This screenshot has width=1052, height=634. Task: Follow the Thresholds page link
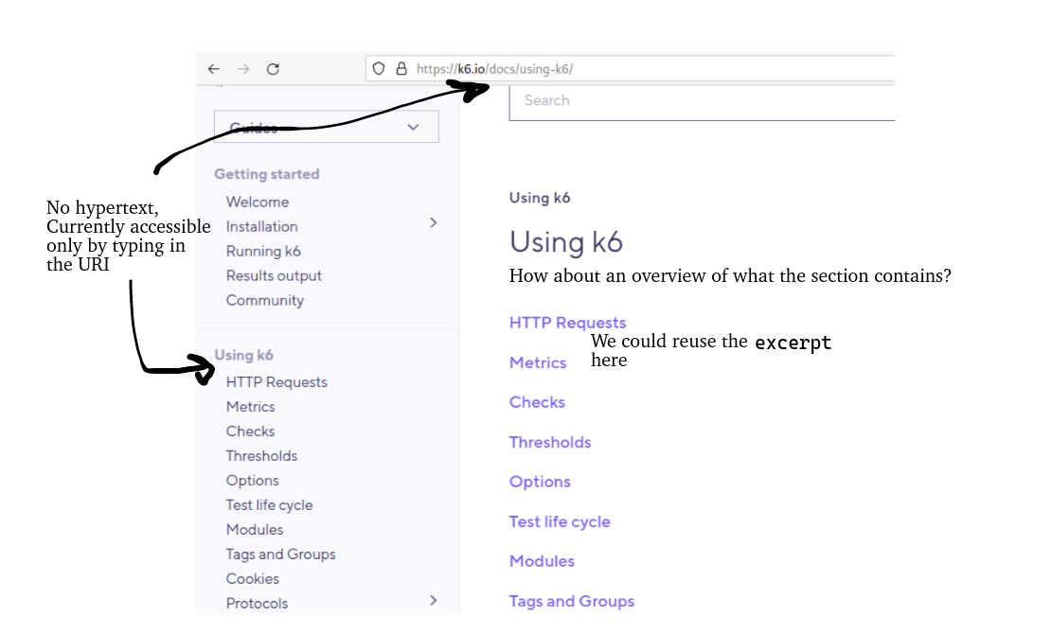pyautogui.click(x=550, y=442)
